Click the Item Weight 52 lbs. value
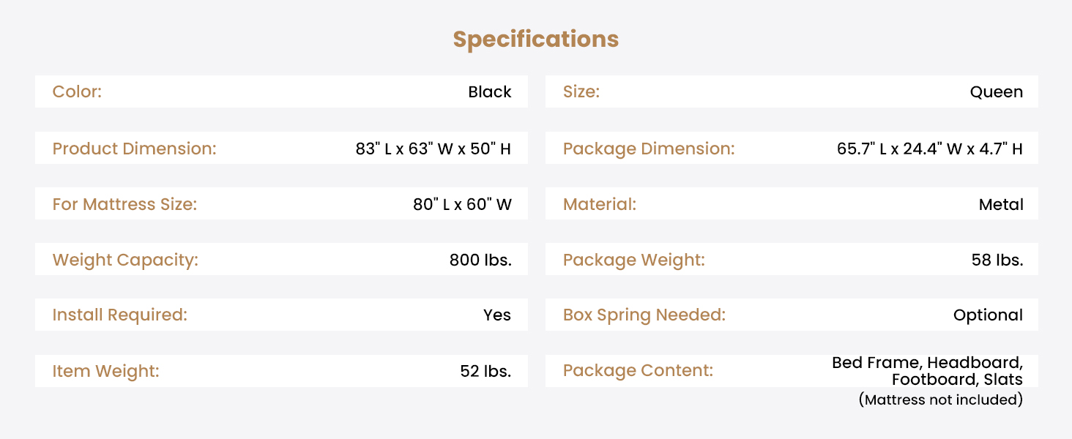1072x439 pixels. pyautogui.click(x=485, y=371)
